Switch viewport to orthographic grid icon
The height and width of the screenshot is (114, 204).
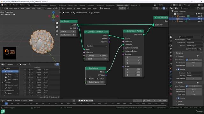(57, 35)
